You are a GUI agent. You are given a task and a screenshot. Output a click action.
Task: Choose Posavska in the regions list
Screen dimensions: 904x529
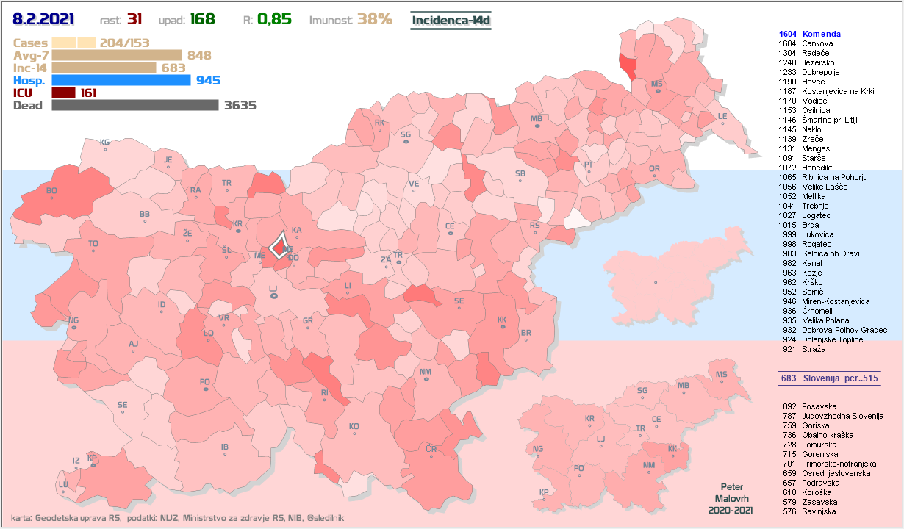tap(819, 406)
